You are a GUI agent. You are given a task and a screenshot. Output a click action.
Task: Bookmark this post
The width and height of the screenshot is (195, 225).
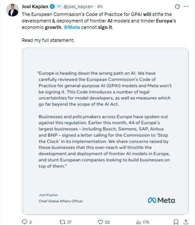pyautogui.click(x=176, y=222)
